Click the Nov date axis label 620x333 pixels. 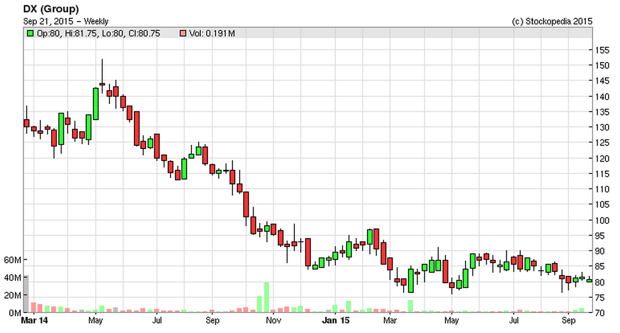point(274,320)
